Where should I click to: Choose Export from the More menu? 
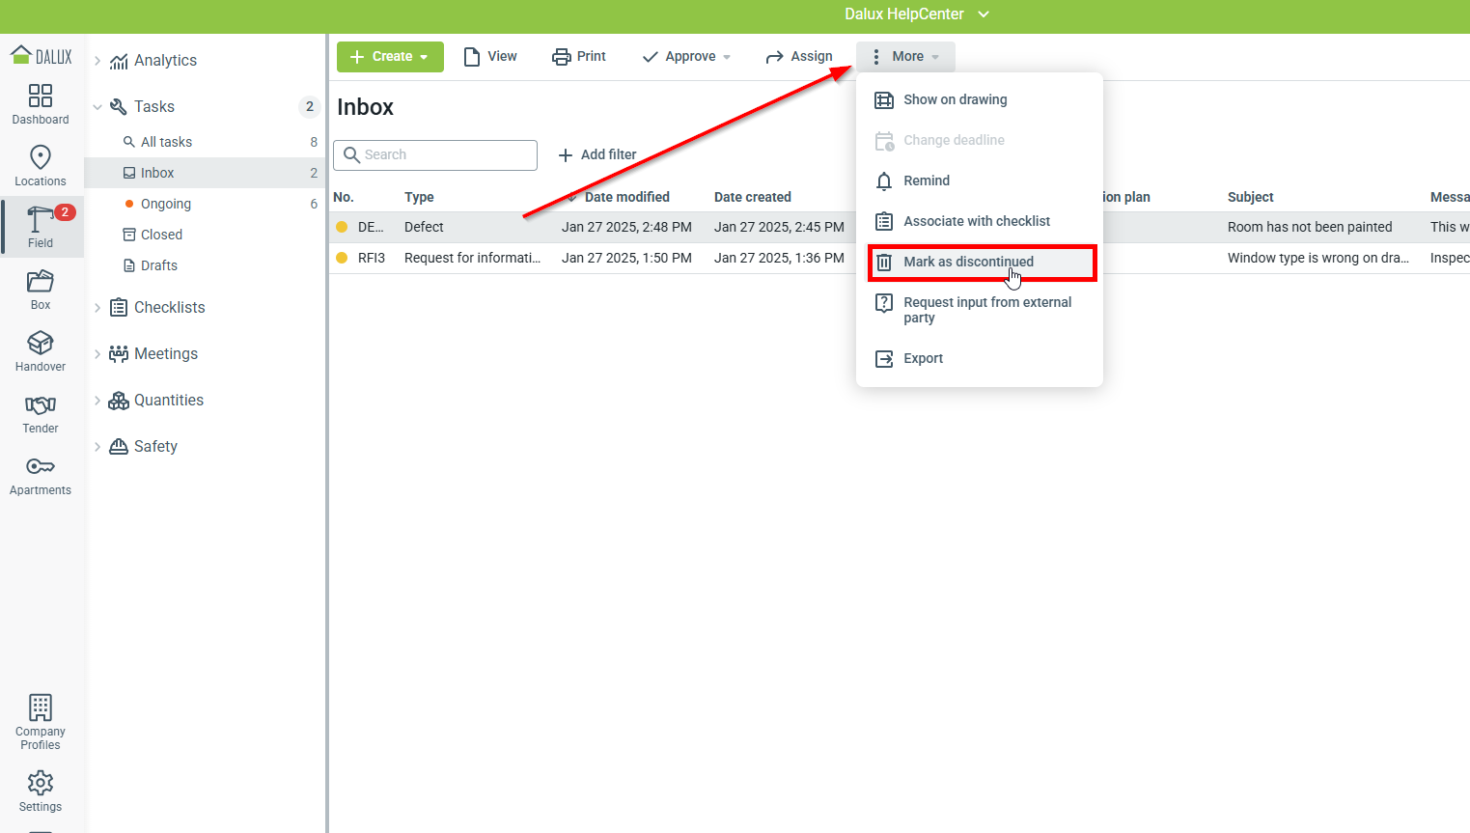[x=923, y=358]
